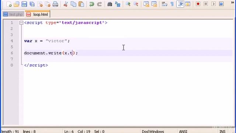The image size is (236, 133).
Task: Click the "Ln : 6" status bar entry
Action: pos(69,132)
